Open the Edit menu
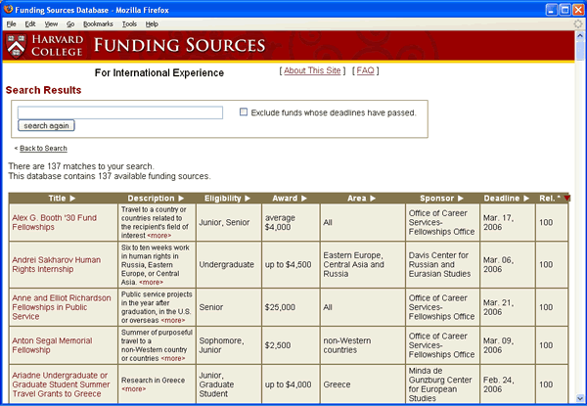The image size is (587, 406). 30,23
